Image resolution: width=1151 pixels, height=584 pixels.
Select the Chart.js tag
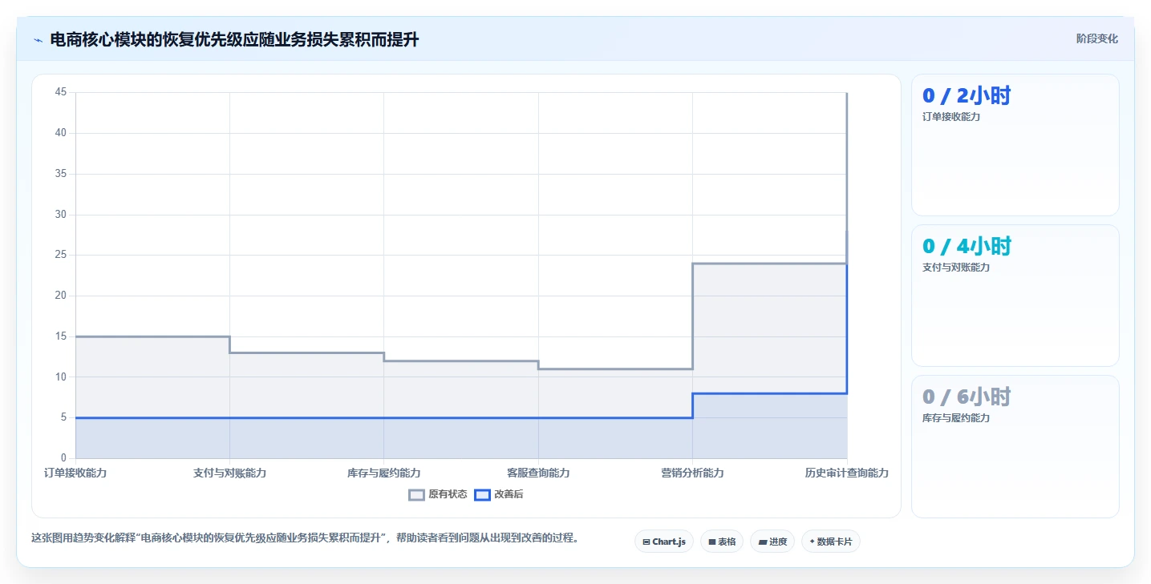(x=664, y=542)
